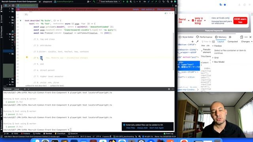Switch to the Performance devtools tab
Viewport: 253px width, 142px height.
tap(204, 37)
